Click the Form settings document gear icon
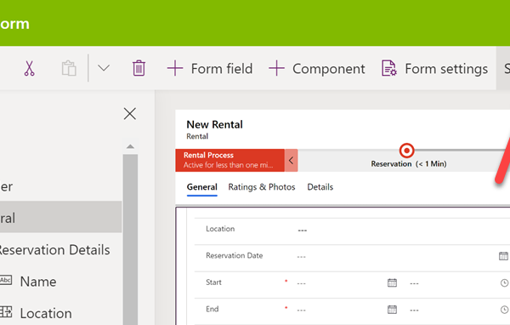 click(389, 68)
